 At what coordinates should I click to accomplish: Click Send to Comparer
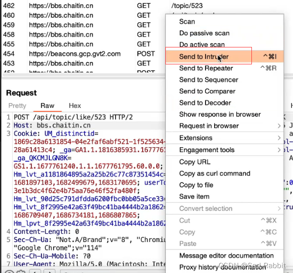[x=225, y=91]
